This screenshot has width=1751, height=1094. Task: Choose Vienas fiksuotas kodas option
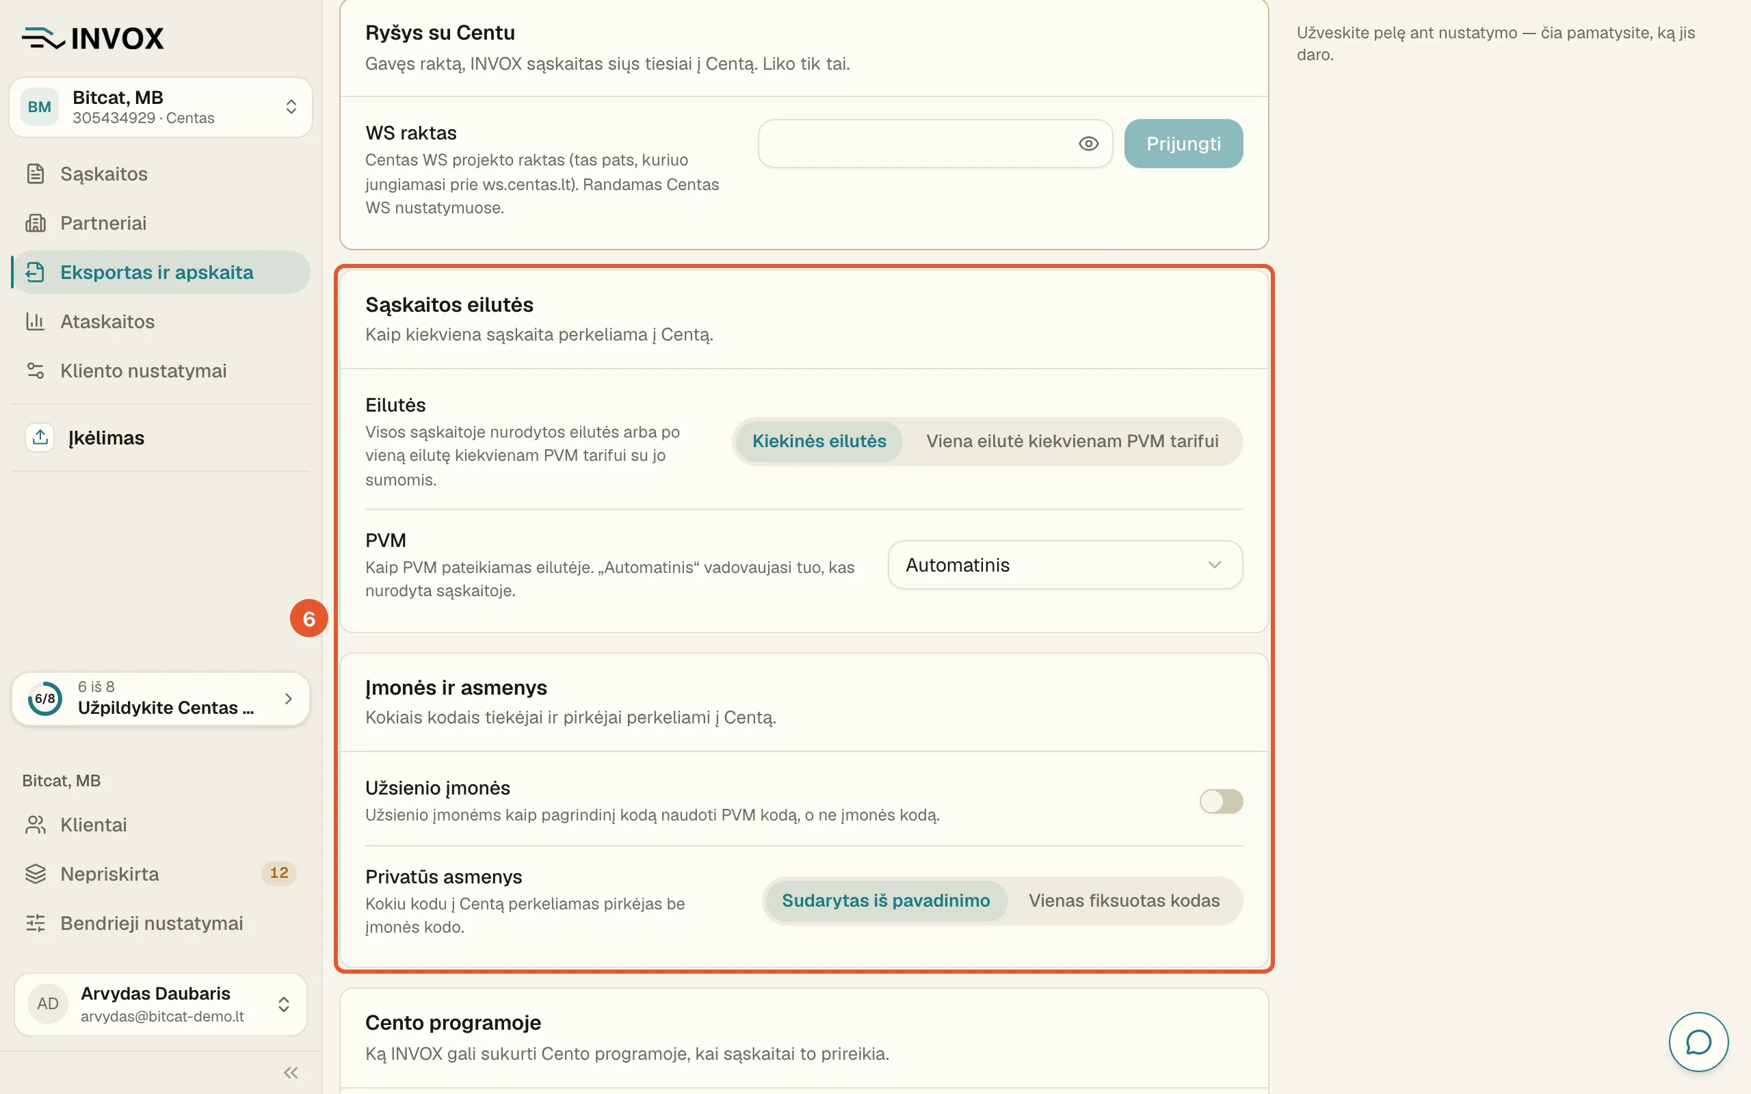click(x=1124, y=900)
